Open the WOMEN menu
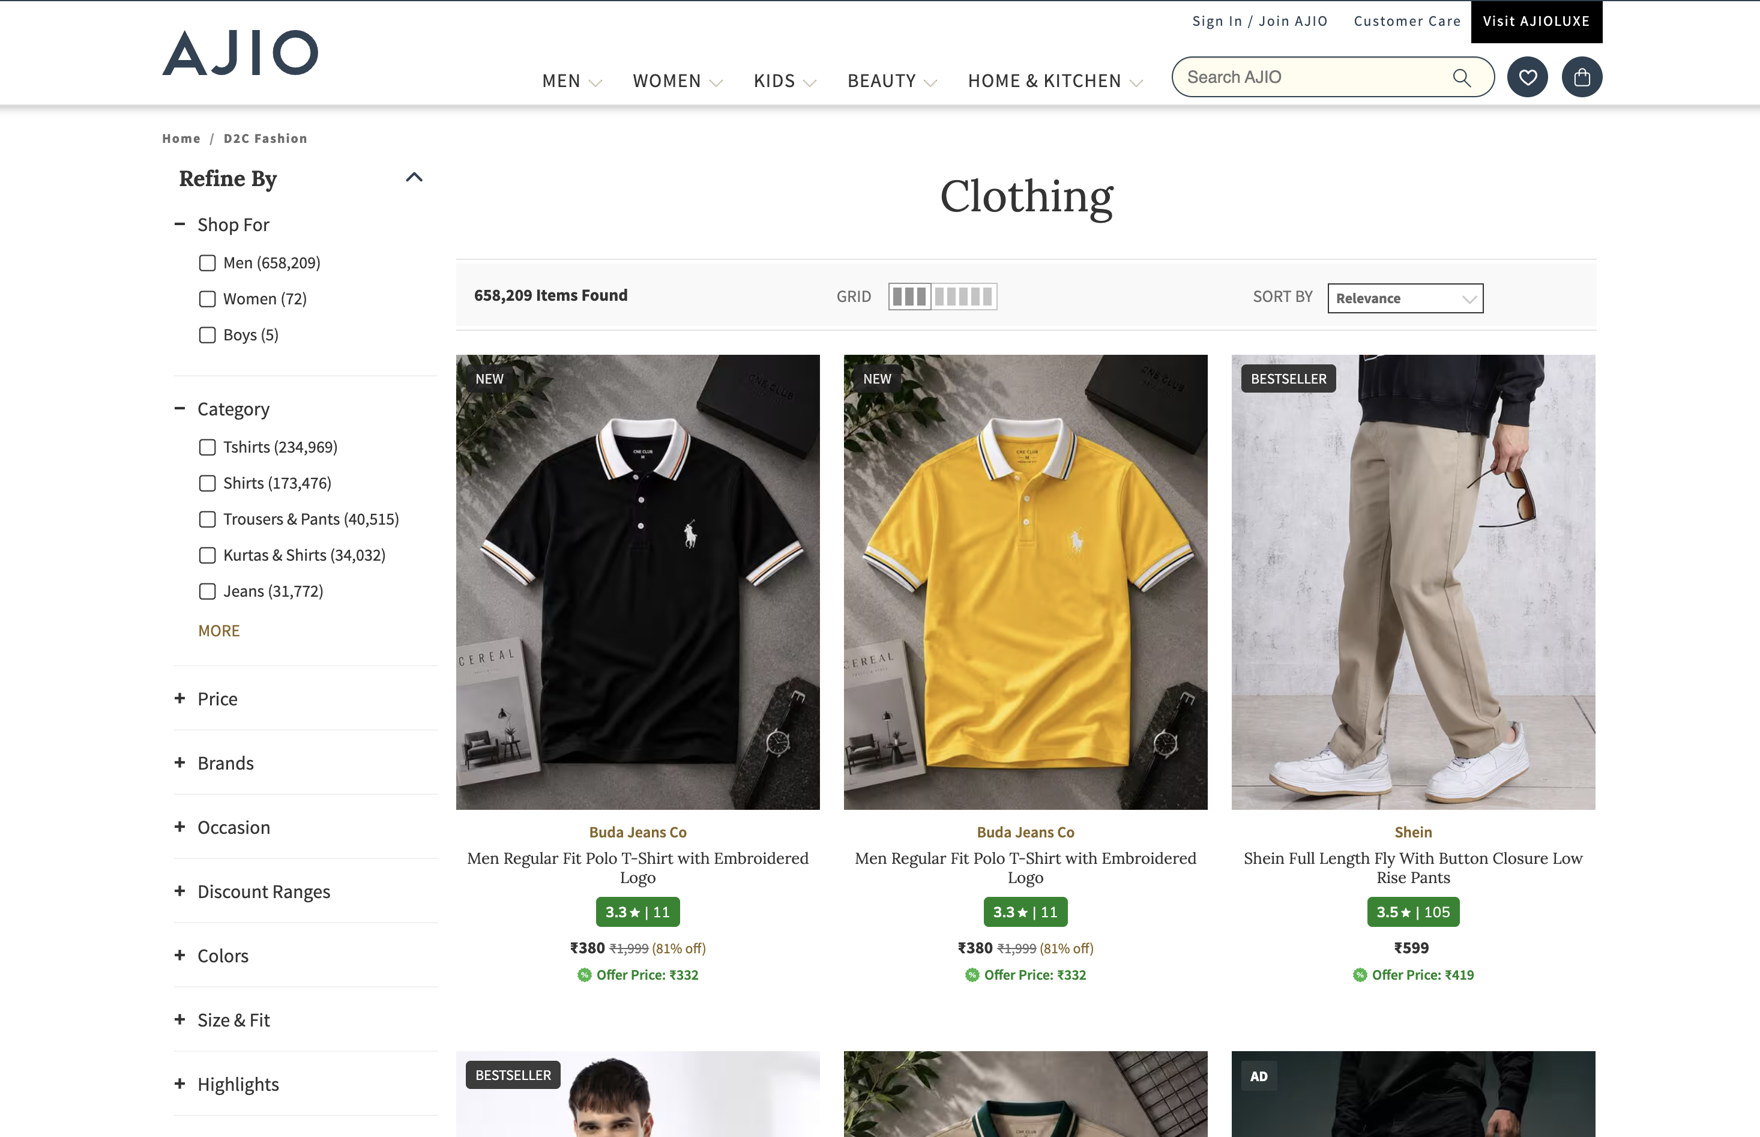Image resolution: width=1760 pixels, height=1137 pixels. pos(677,80)
